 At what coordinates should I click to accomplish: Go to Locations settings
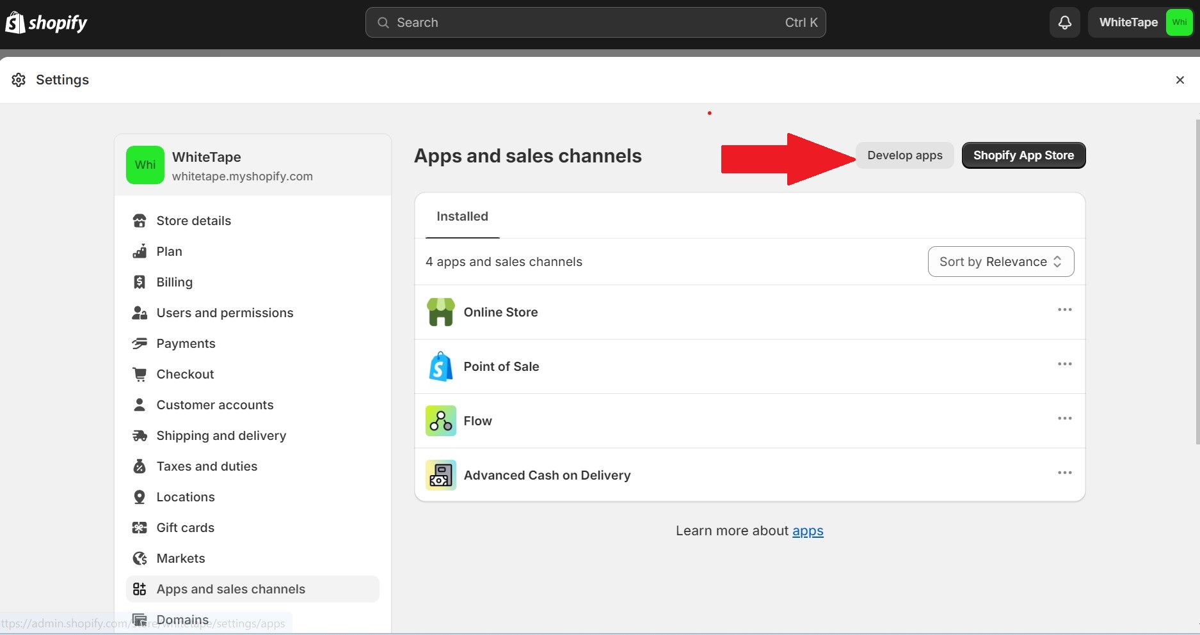[x=252, y=497]
